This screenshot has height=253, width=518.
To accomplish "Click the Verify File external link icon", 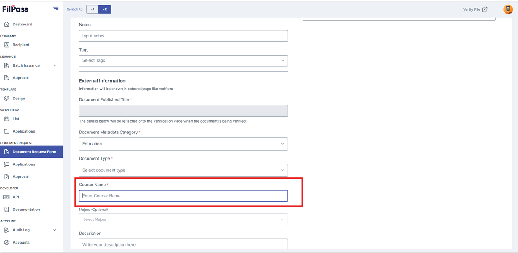I will [485, 9].
